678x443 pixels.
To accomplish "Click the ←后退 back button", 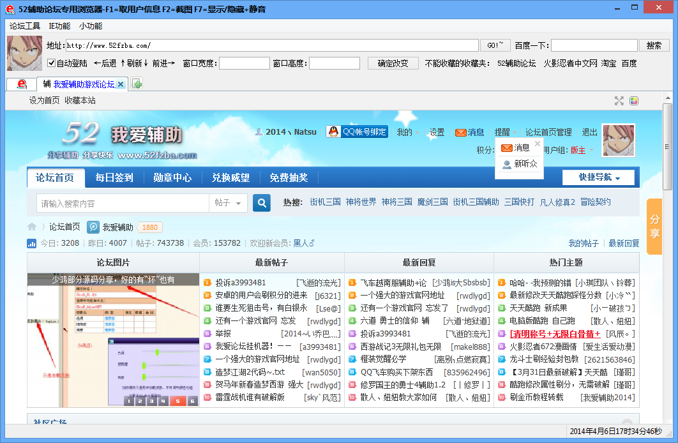I will [x=105, y=64].
